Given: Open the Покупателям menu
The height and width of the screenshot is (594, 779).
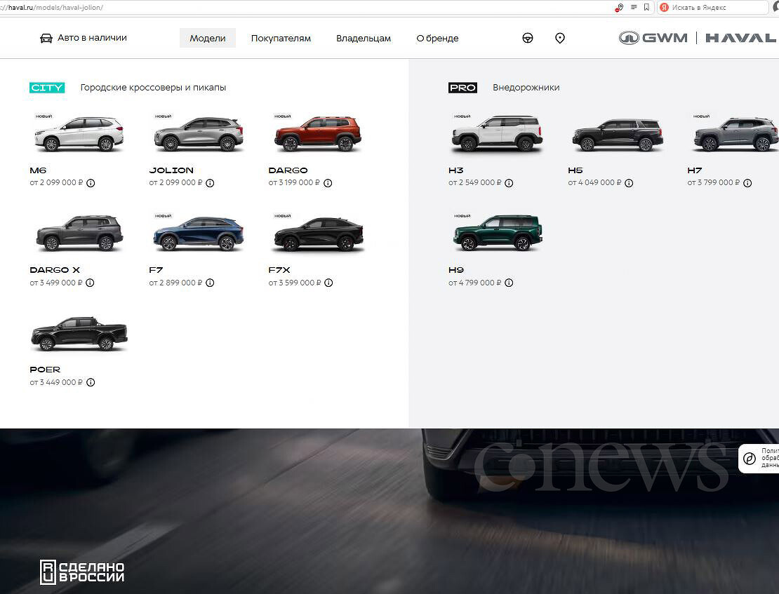Looking at the screenshot, I should coord(281,39).
